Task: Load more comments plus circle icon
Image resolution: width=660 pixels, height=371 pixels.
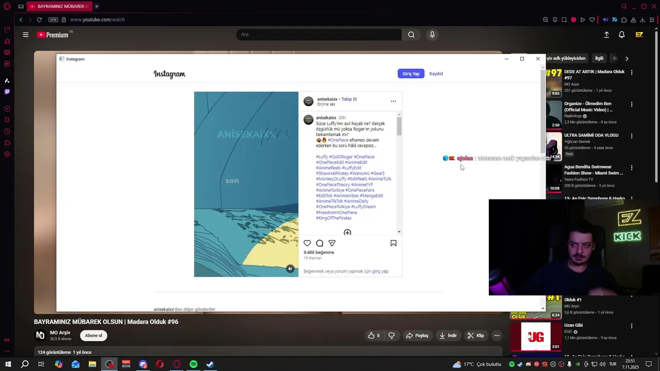Action: coord(348,232)
